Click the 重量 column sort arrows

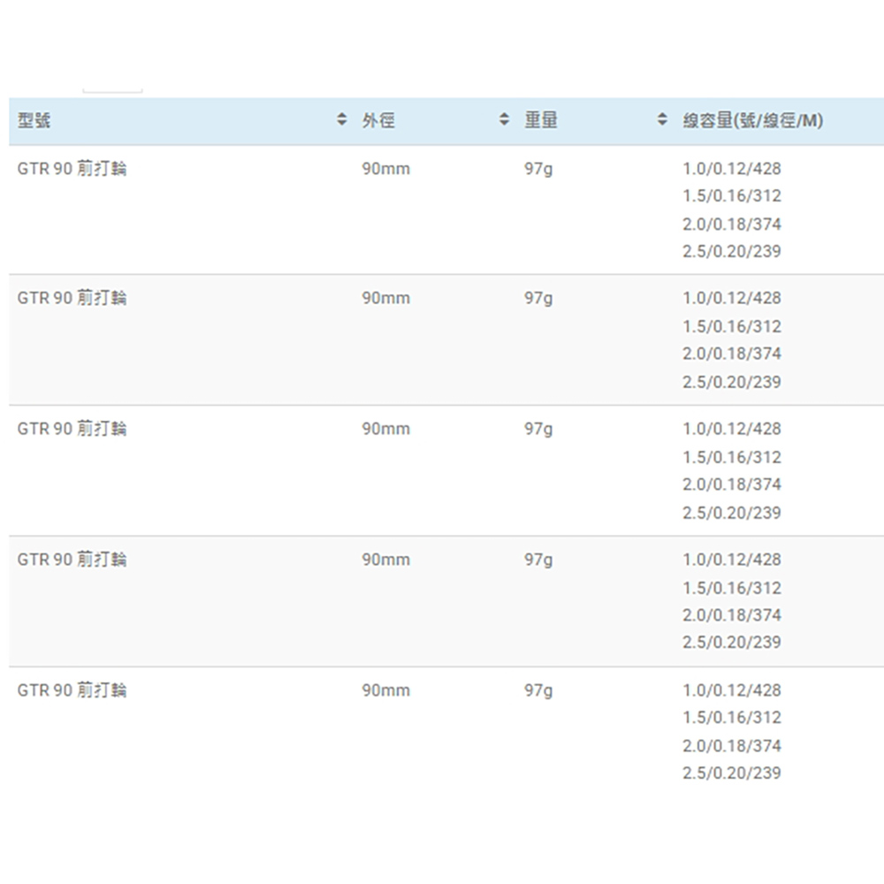coord(662,120)
